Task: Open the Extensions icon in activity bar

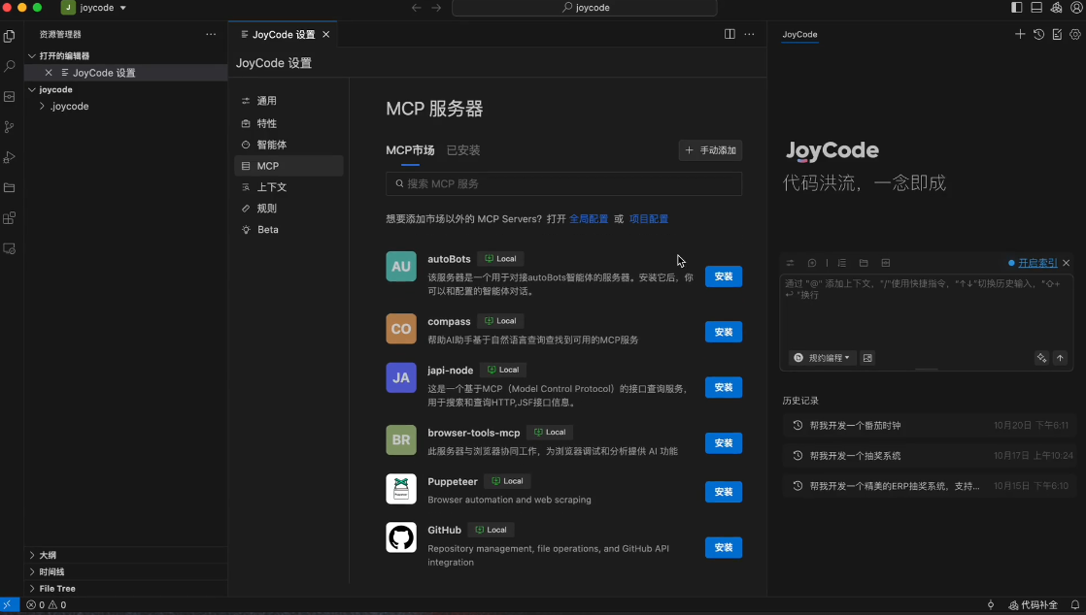Action: pos(10,218)
